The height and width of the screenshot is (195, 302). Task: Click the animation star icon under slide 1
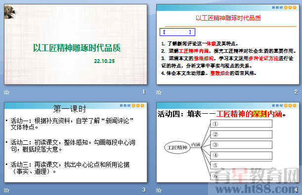(x=6, y=93)
